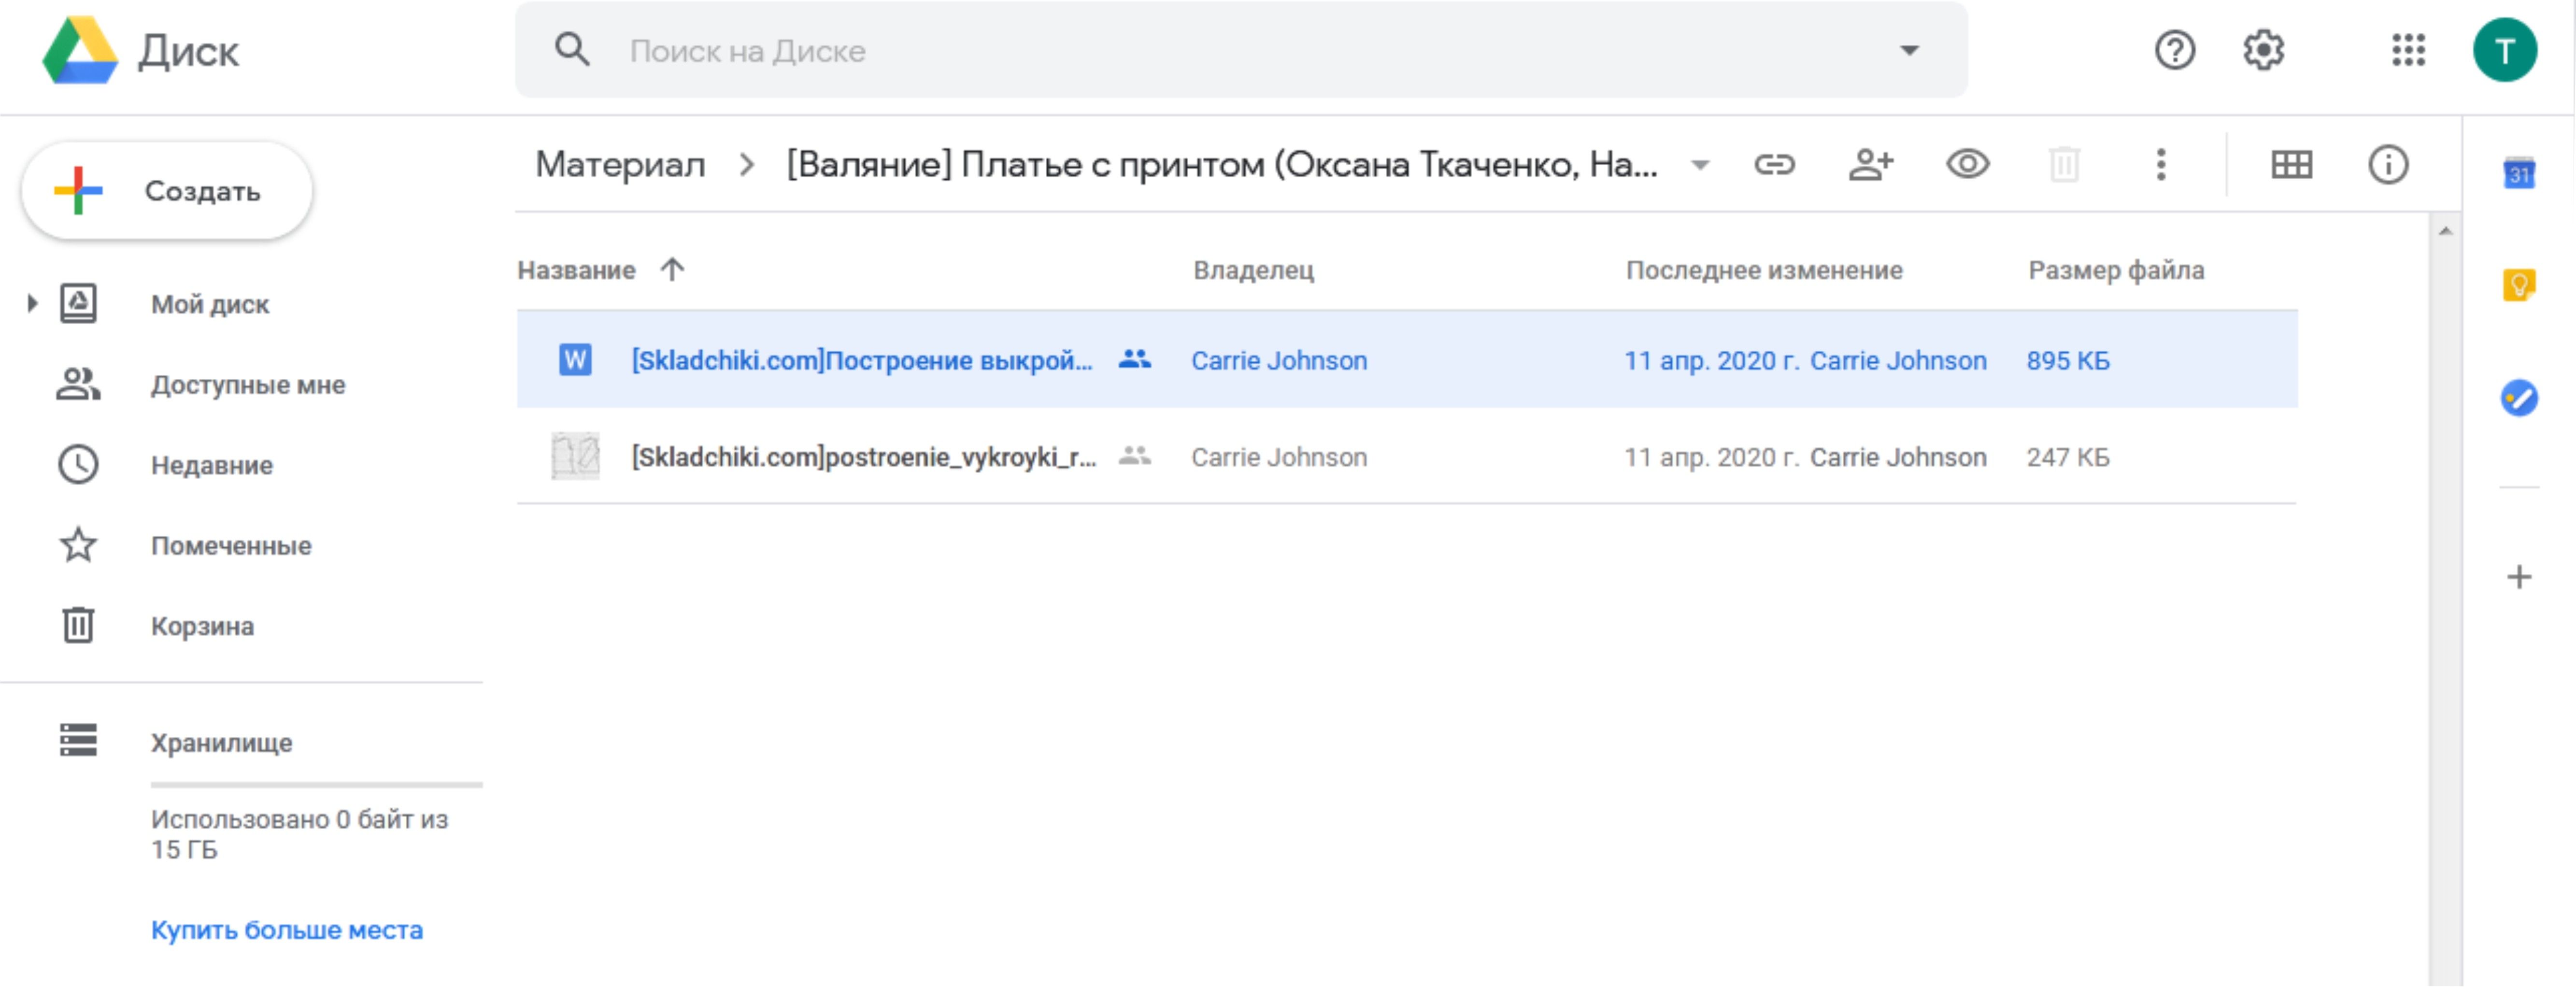The height and width of the screenshot is (987, 2576).
Task: Click the scrollbar up arrow
Action: (2445, 231)
